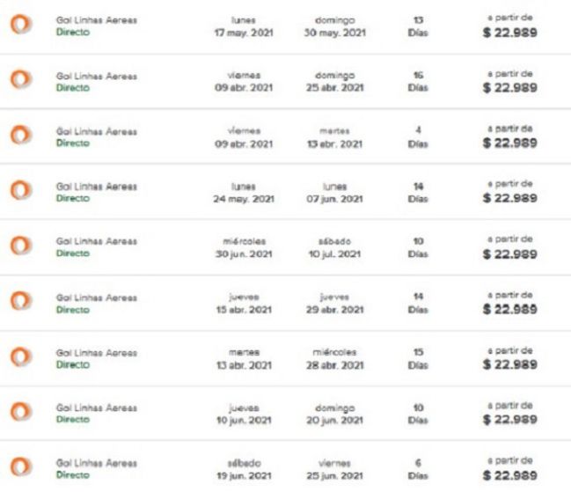571x492 pixels.
Task: Select price of 10 jun. 2021 flight
Action: (509, 419)
